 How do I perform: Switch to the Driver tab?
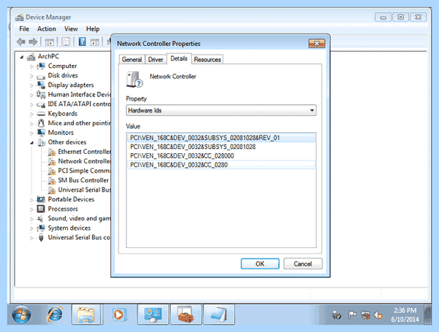(x=155, y=60)
